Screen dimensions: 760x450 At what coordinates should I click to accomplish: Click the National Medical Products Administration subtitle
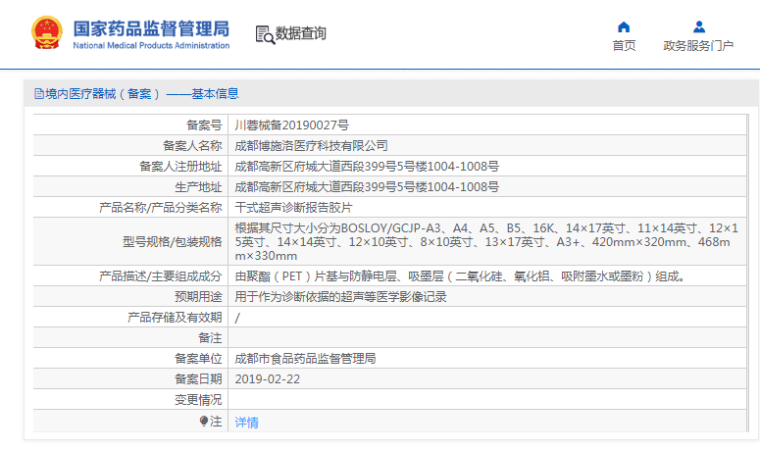click(x=151, y=45)
